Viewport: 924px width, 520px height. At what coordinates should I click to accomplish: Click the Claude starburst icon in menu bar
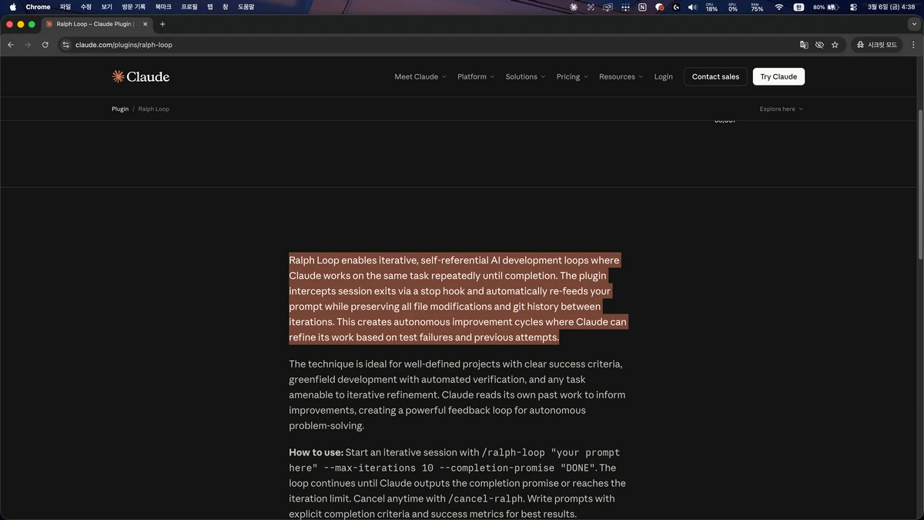tap(574, 7)
